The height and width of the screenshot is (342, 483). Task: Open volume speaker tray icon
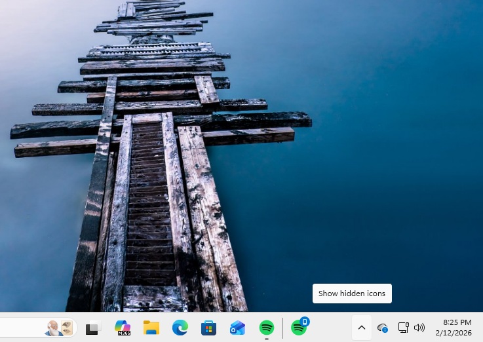(419, 328)
